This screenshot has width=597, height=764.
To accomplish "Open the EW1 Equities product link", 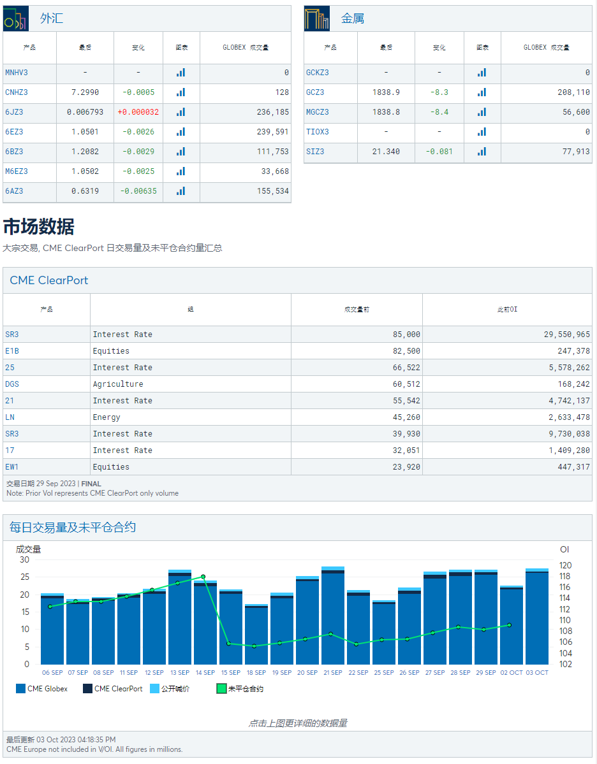I will tap(11, 467).
